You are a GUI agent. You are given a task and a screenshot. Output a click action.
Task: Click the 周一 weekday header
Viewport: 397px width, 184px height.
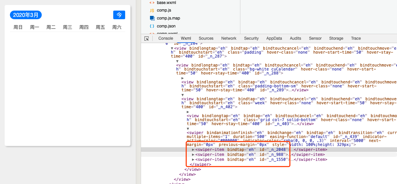(34, 27)
